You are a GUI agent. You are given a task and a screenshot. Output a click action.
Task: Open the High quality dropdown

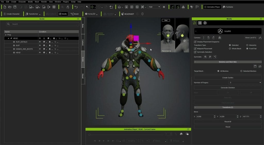154,7
